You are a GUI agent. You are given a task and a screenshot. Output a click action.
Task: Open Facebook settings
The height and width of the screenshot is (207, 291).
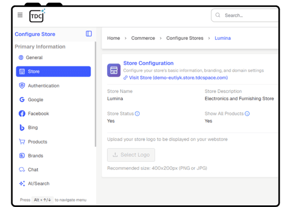[x=53, y=113]
